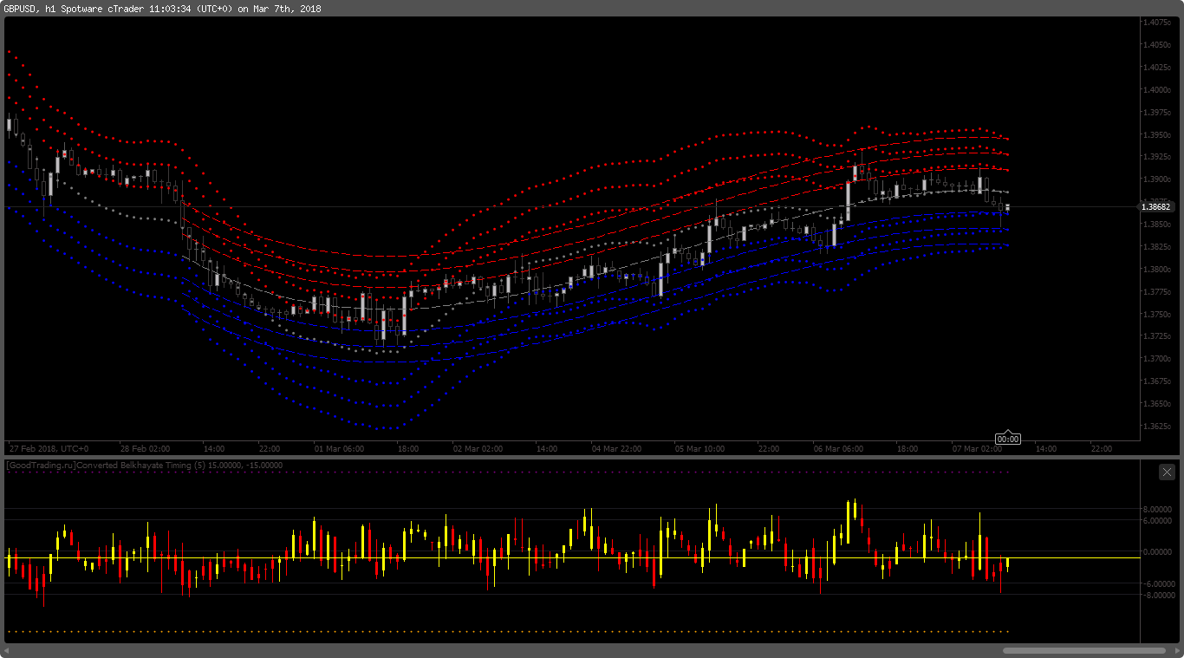Image resolution: width=1184 pixels, height=658 pixels.
Task: Click the 04 Mar 22:00 time label
Action: (616, 449)
